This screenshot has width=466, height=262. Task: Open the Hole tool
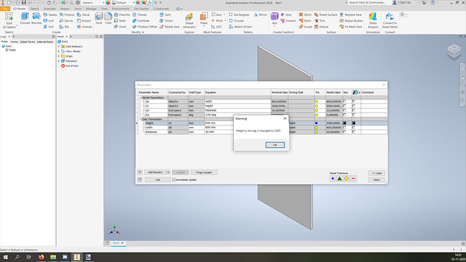click(99, 18)
